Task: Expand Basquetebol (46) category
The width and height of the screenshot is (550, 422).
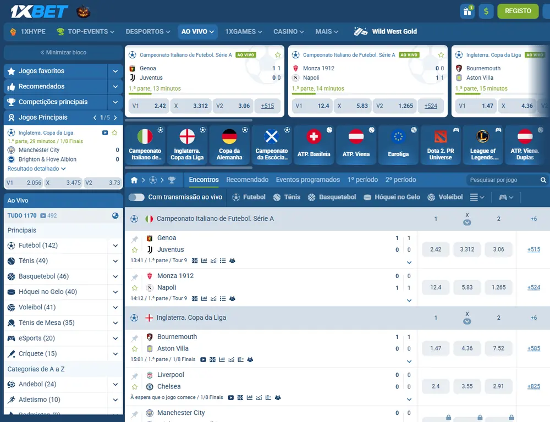Action: (x=115, y=276)
